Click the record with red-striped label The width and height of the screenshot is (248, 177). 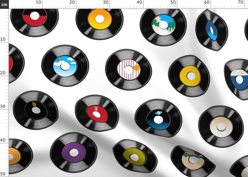click(129, 69)
